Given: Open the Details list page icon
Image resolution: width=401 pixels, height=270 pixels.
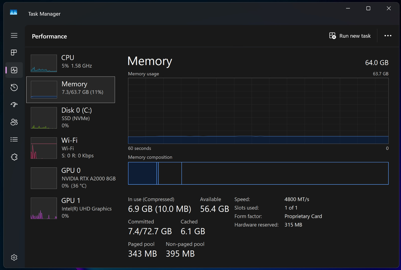Looking at the screenshot, I should 14,139.
